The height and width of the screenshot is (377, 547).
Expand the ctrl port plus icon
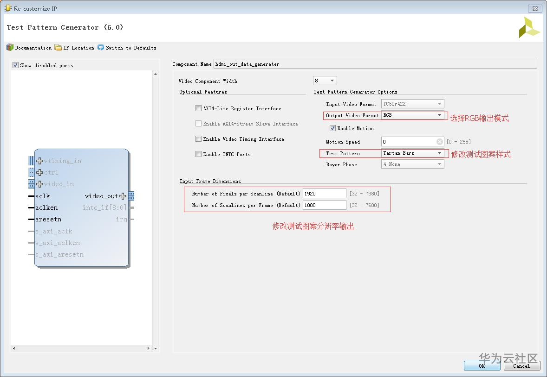[40, 172]
